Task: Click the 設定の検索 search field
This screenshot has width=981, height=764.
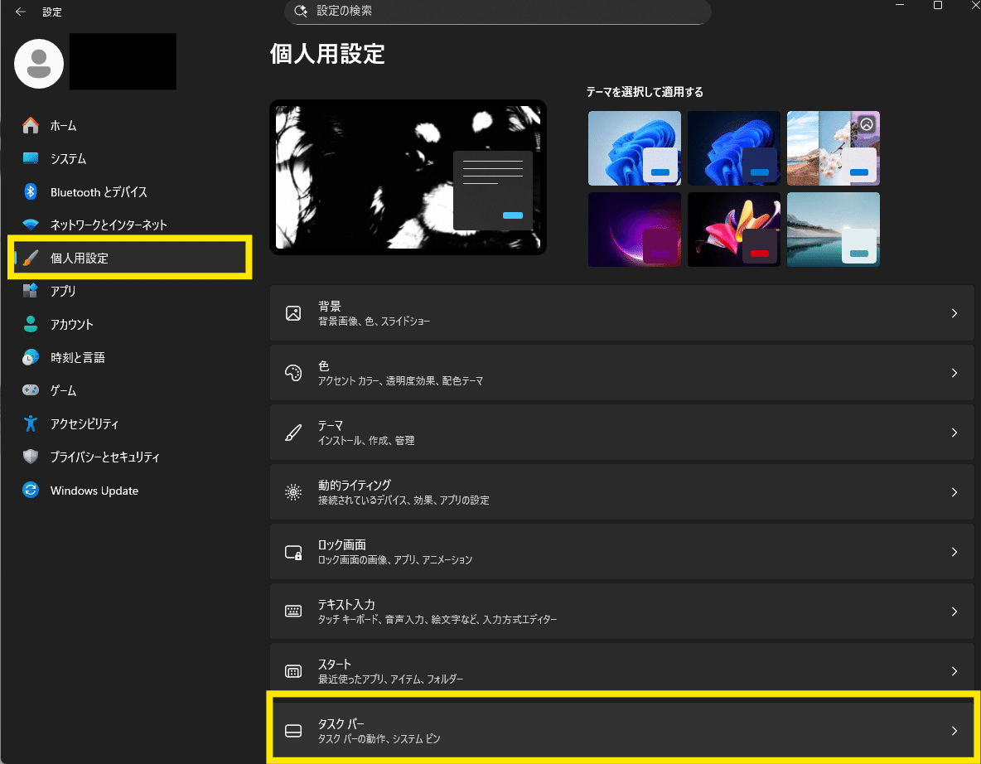Action: 497,12
